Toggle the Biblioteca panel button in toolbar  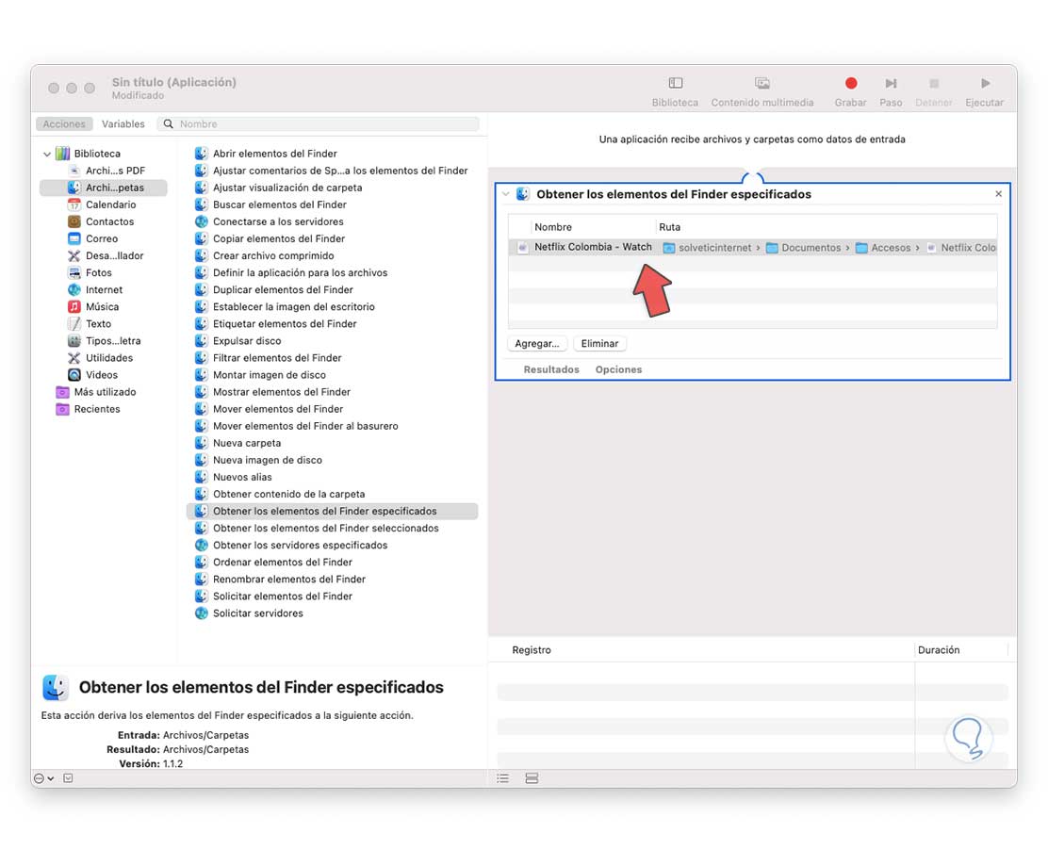coord(675,90)
